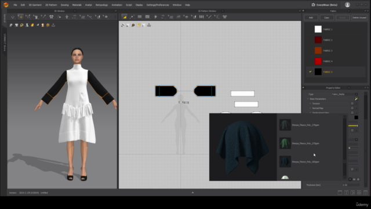Click the checkmark beside FABRIC 5

[310, 71]
